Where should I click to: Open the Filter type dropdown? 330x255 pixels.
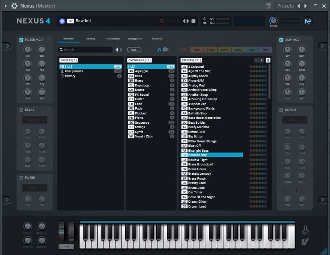point(35,188)
